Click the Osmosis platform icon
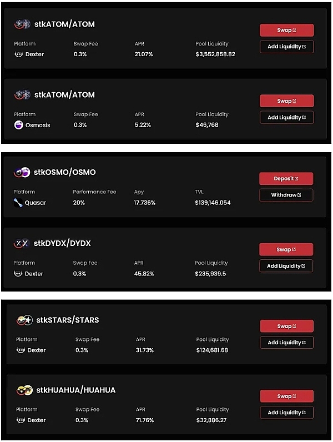 coord(19,125)
